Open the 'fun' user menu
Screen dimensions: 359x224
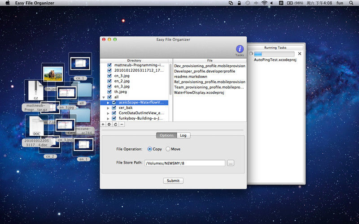340,3
